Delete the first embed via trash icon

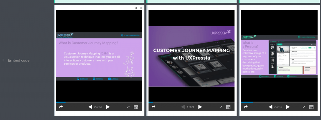click(x=136, y=8)
